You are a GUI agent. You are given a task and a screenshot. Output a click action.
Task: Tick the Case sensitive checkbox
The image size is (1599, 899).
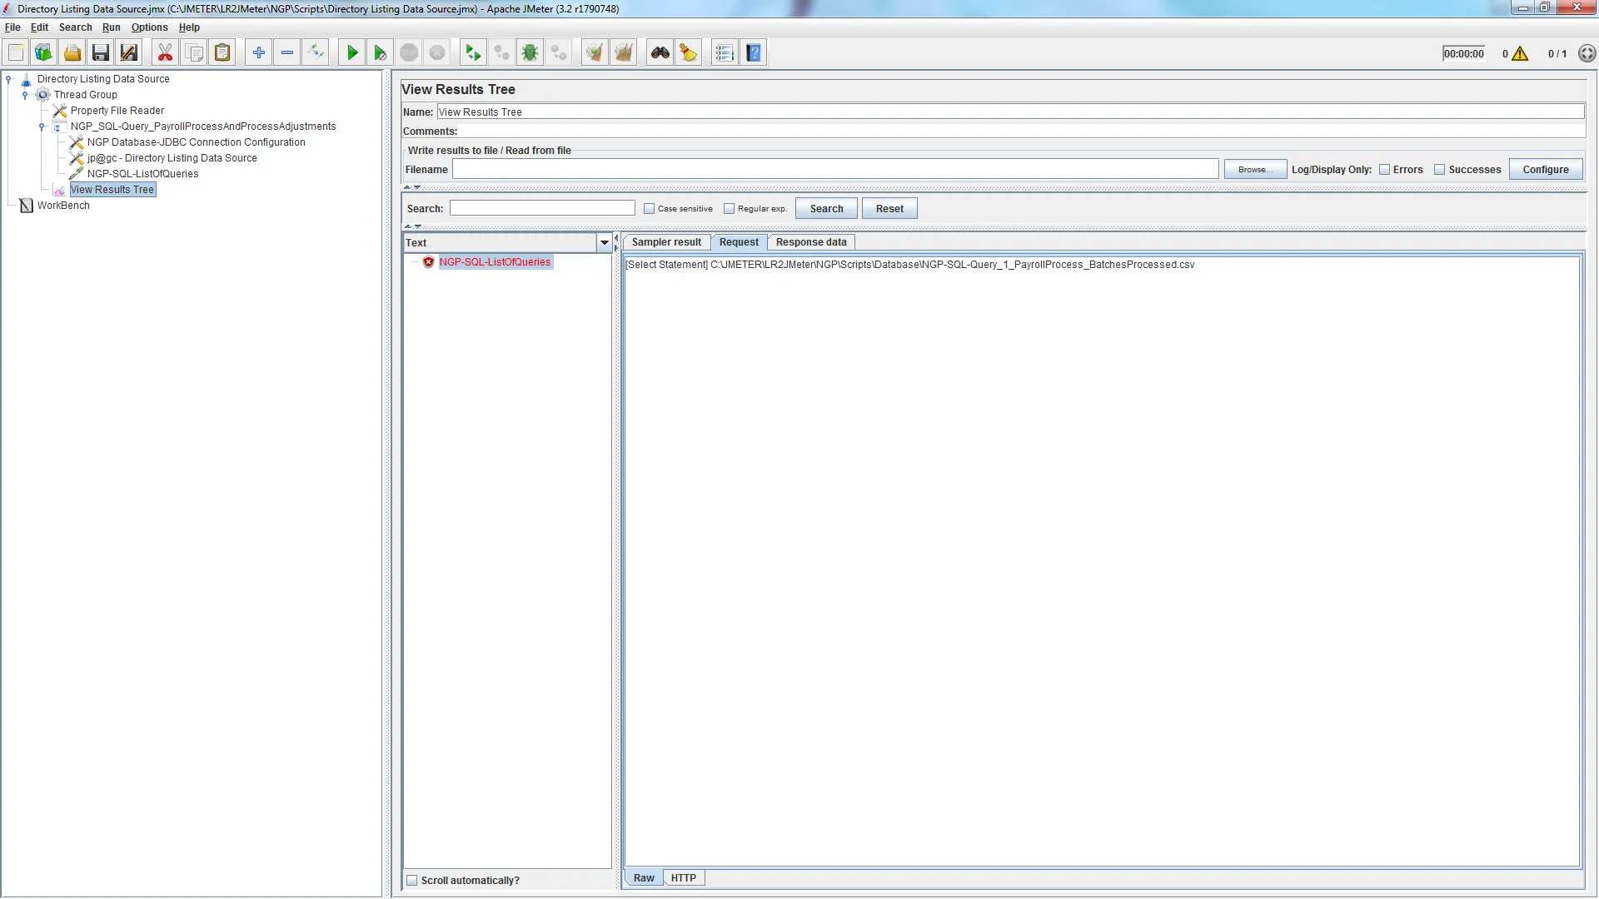tap(650, 209)
